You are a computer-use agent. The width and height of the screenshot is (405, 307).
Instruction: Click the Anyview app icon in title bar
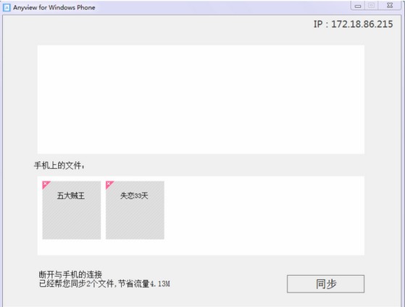click(x=7, y=7)
